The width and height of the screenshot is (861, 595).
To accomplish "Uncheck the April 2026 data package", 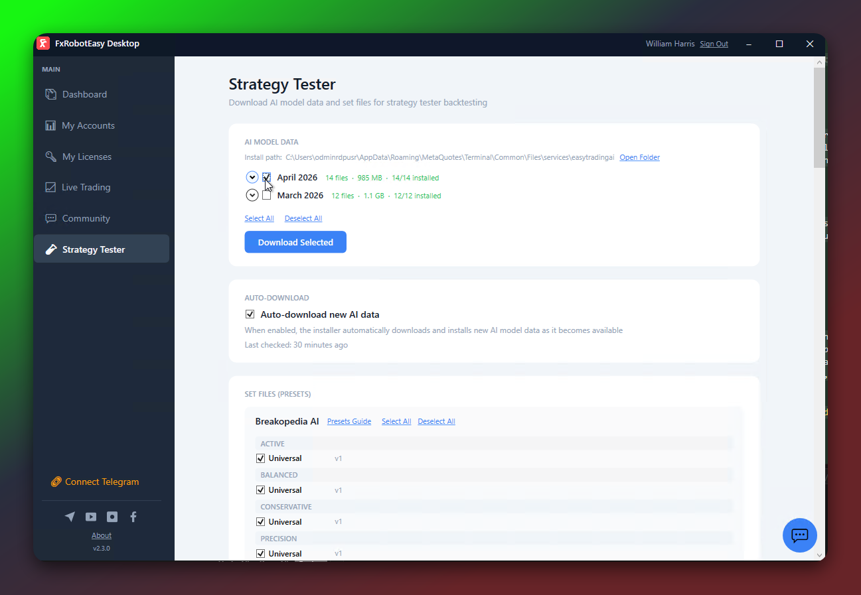I will pos(266,177).
